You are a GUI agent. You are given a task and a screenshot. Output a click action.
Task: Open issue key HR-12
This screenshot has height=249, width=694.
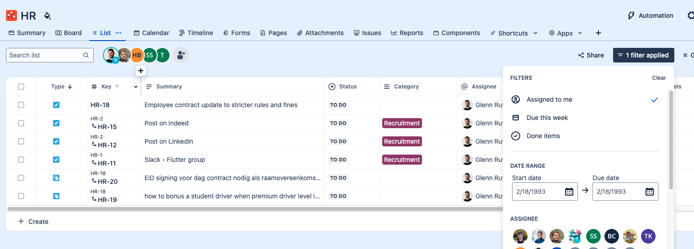(x=107, y=145)
